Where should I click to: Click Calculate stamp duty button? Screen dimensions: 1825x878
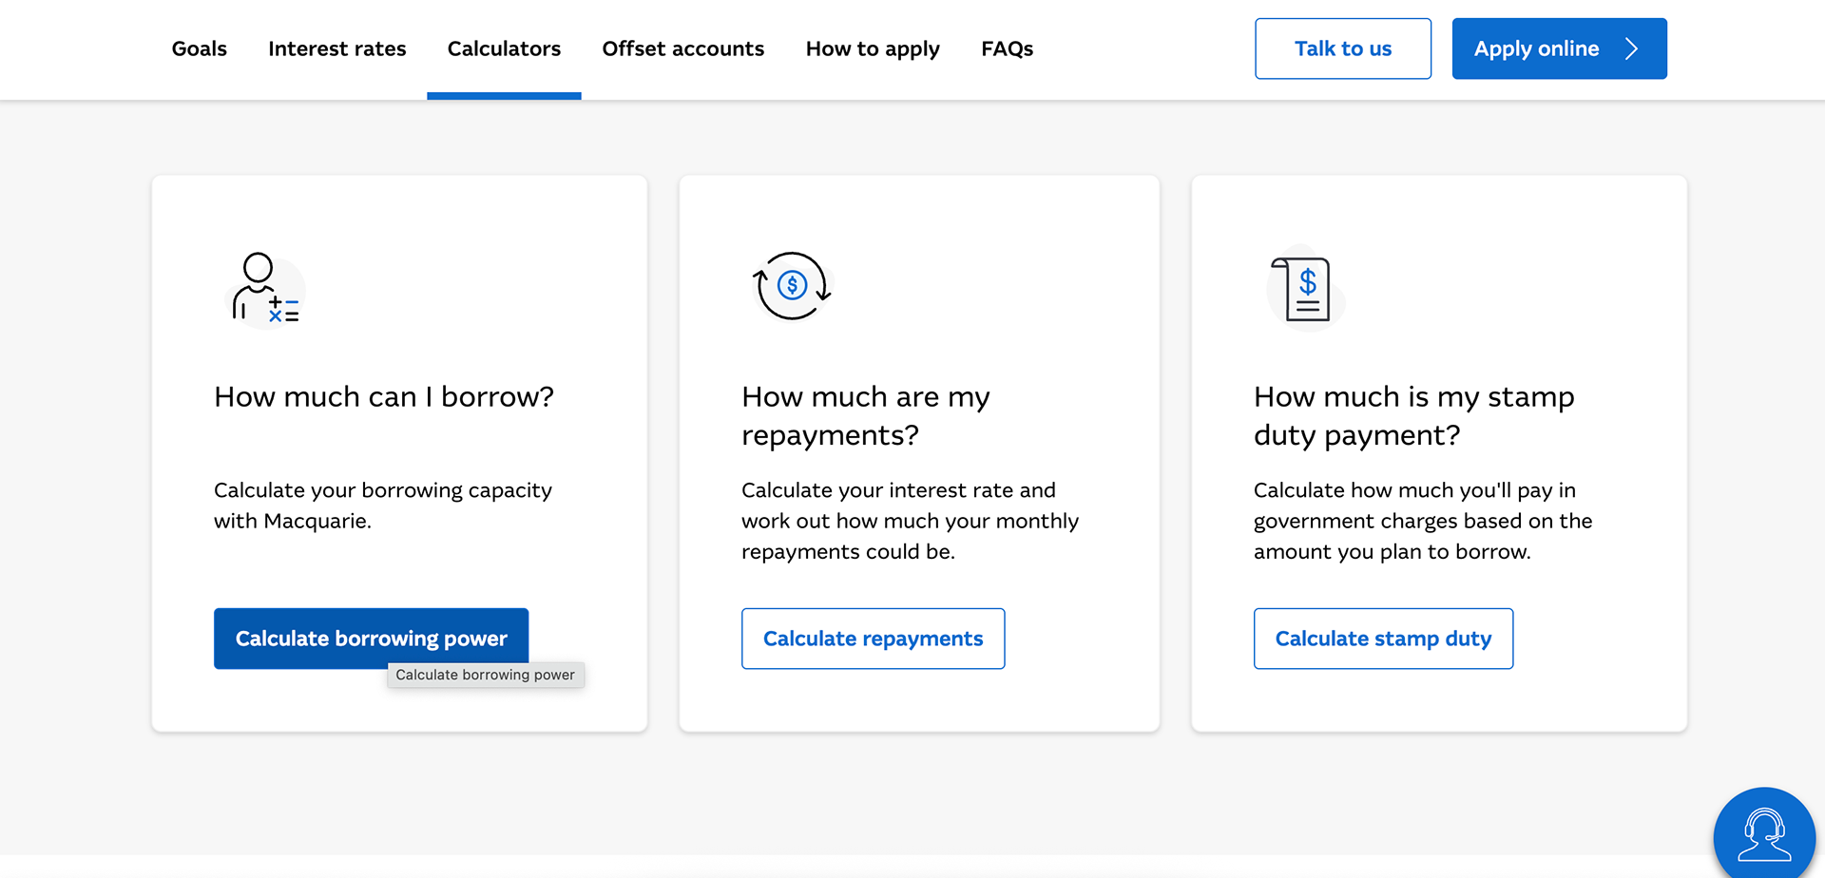pos(1383,639)
